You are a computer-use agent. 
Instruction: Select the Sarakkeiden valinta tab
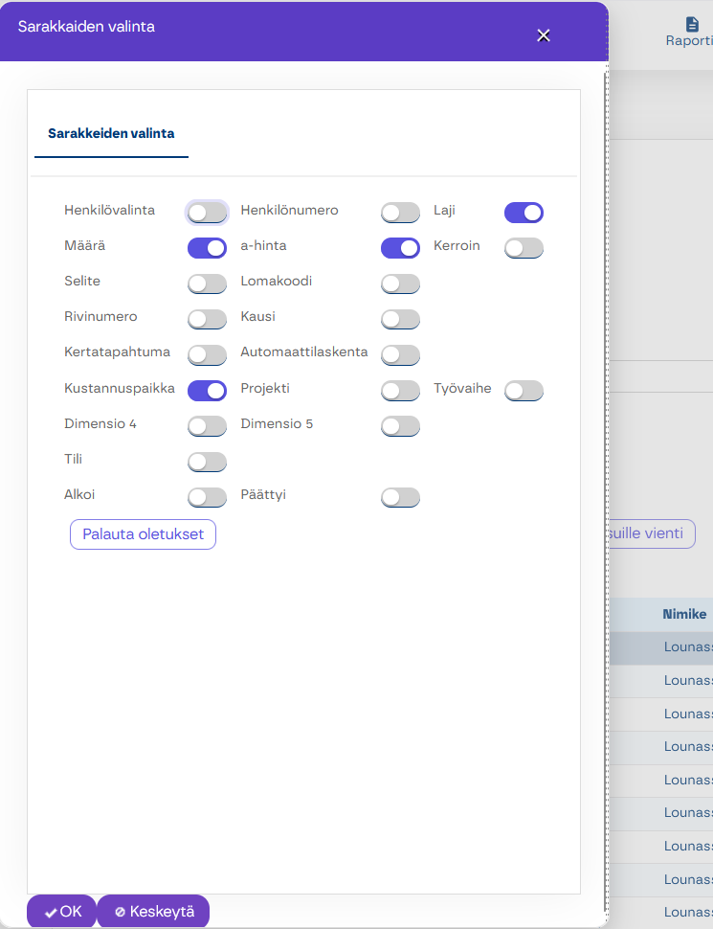111,134
